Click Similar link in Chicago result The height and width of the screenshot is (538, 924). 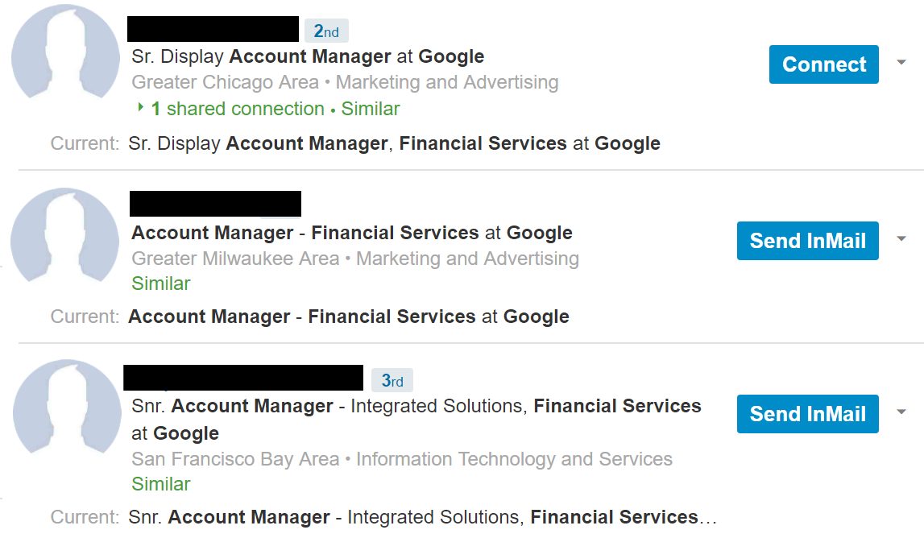click(370, 109)
